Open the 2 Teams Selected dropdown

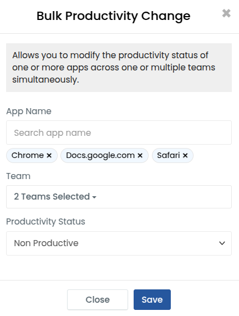[x=119, y=197]
